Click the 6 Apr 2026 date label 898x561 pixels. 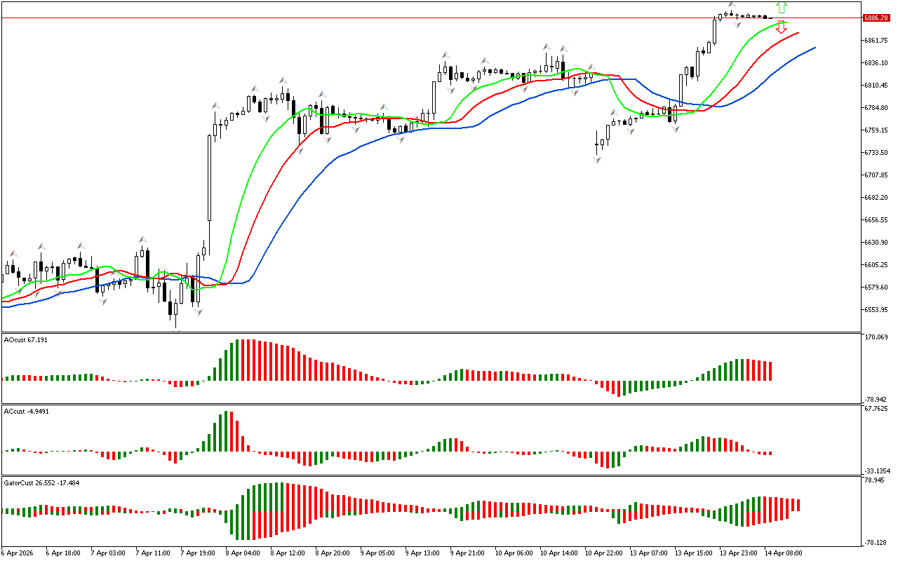18,553
